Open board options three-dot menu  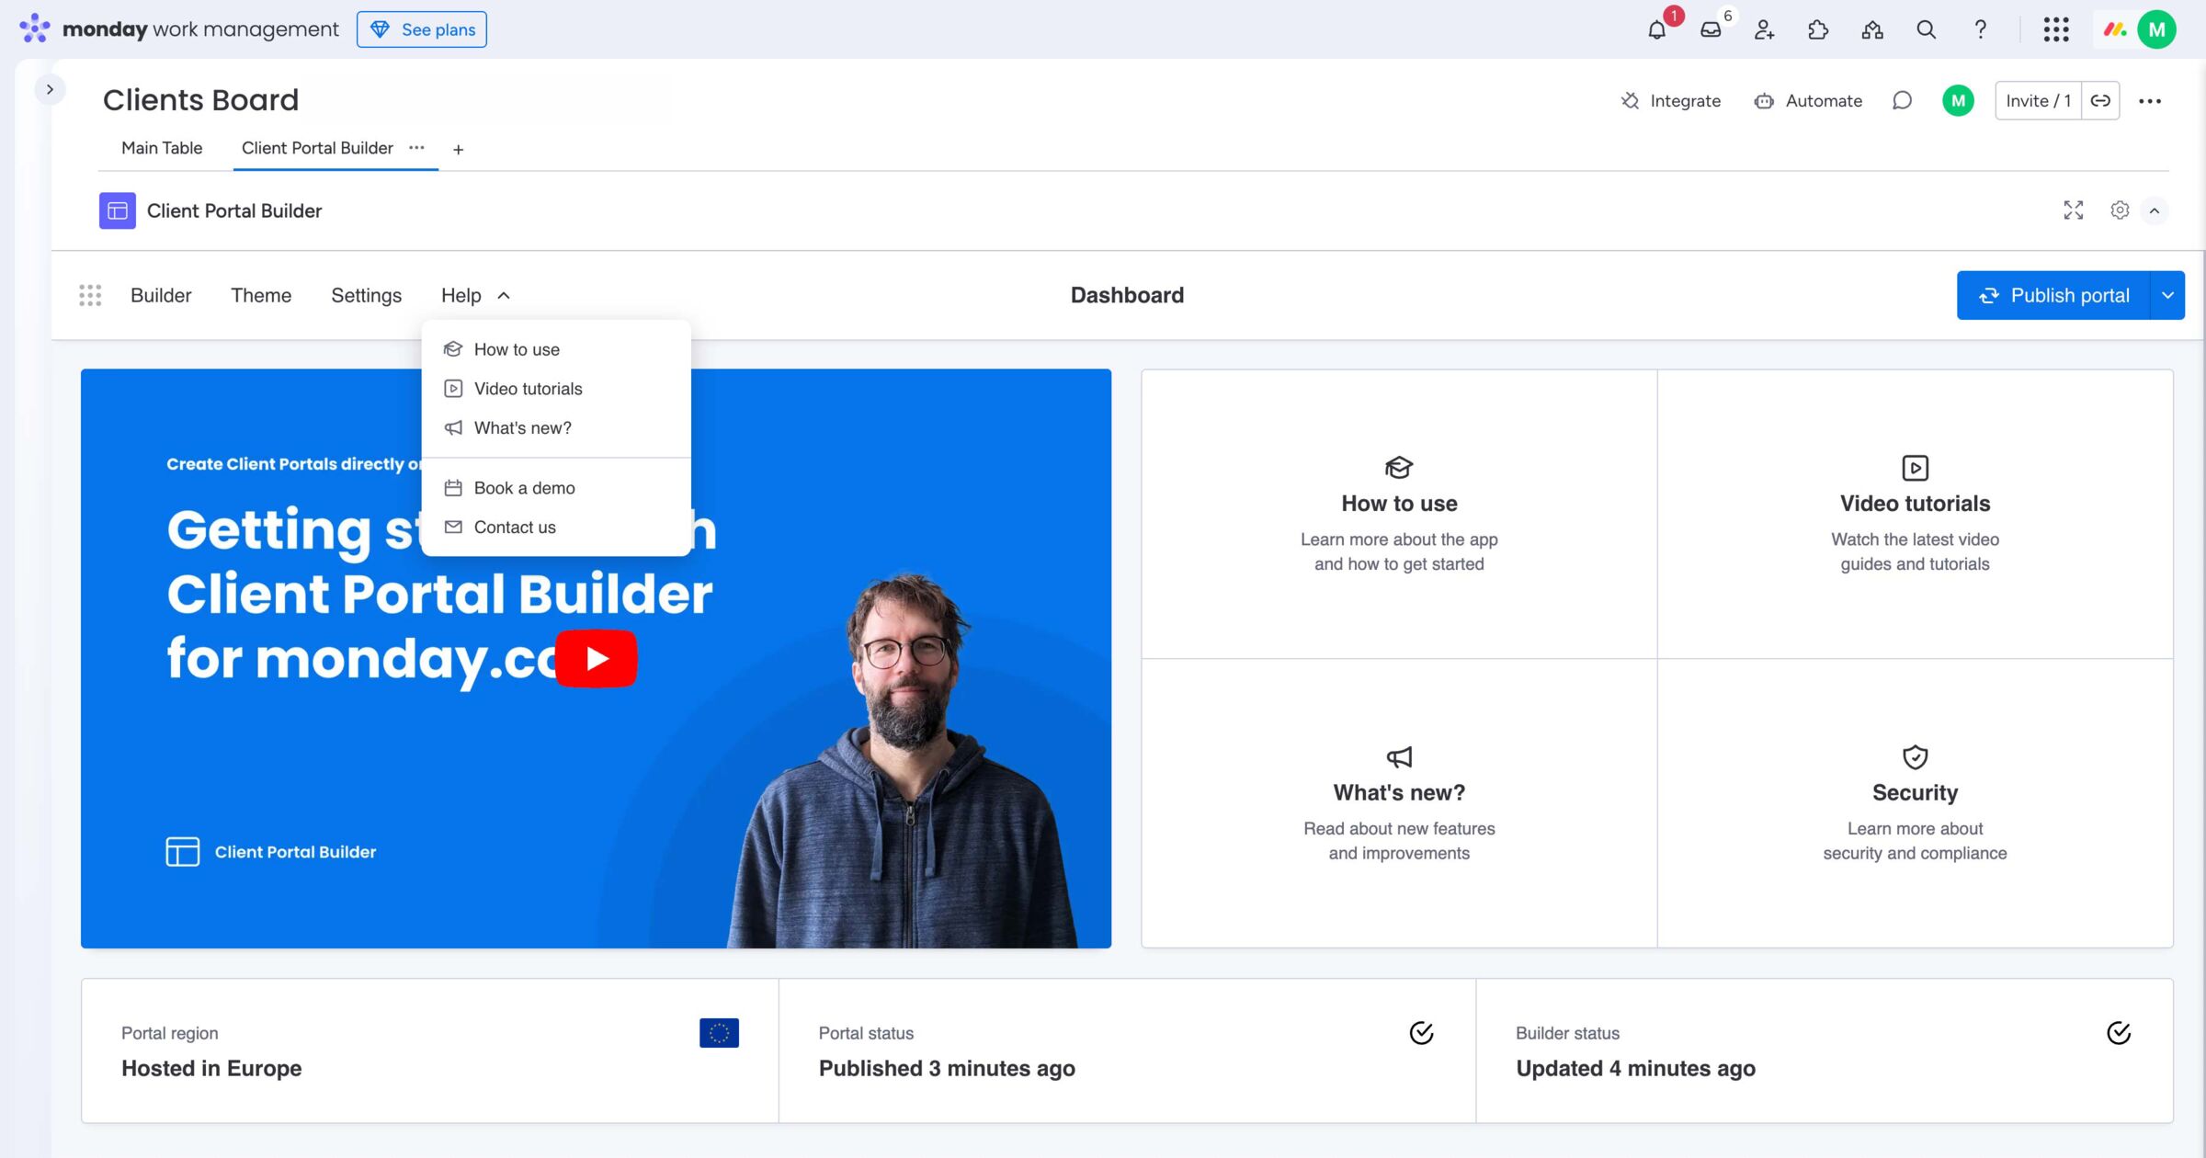pos(2150,101)
